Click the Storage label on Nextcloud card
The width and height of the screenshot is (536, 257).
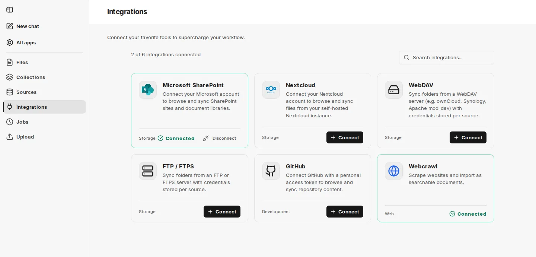point(270,137)
